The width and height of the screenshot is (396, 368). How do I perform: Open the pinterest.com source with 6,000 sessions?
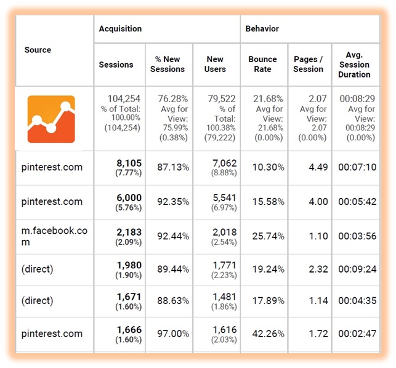52,202
